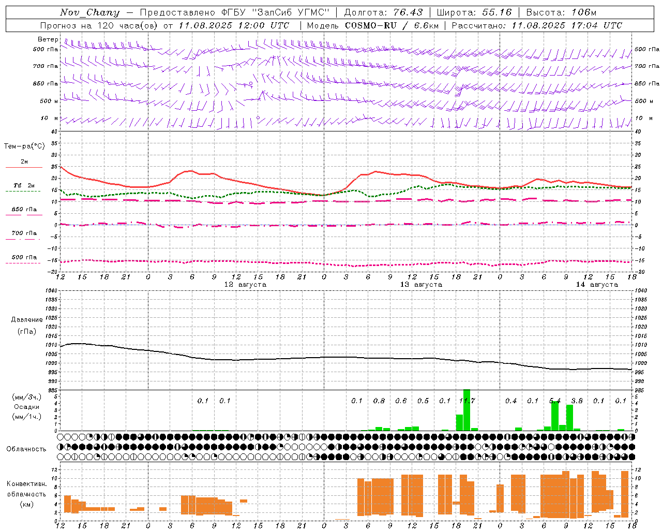The image size is (662, 530).
Task: Select the Высота: 106м elevation text
Action: click(x=561, y=12)
